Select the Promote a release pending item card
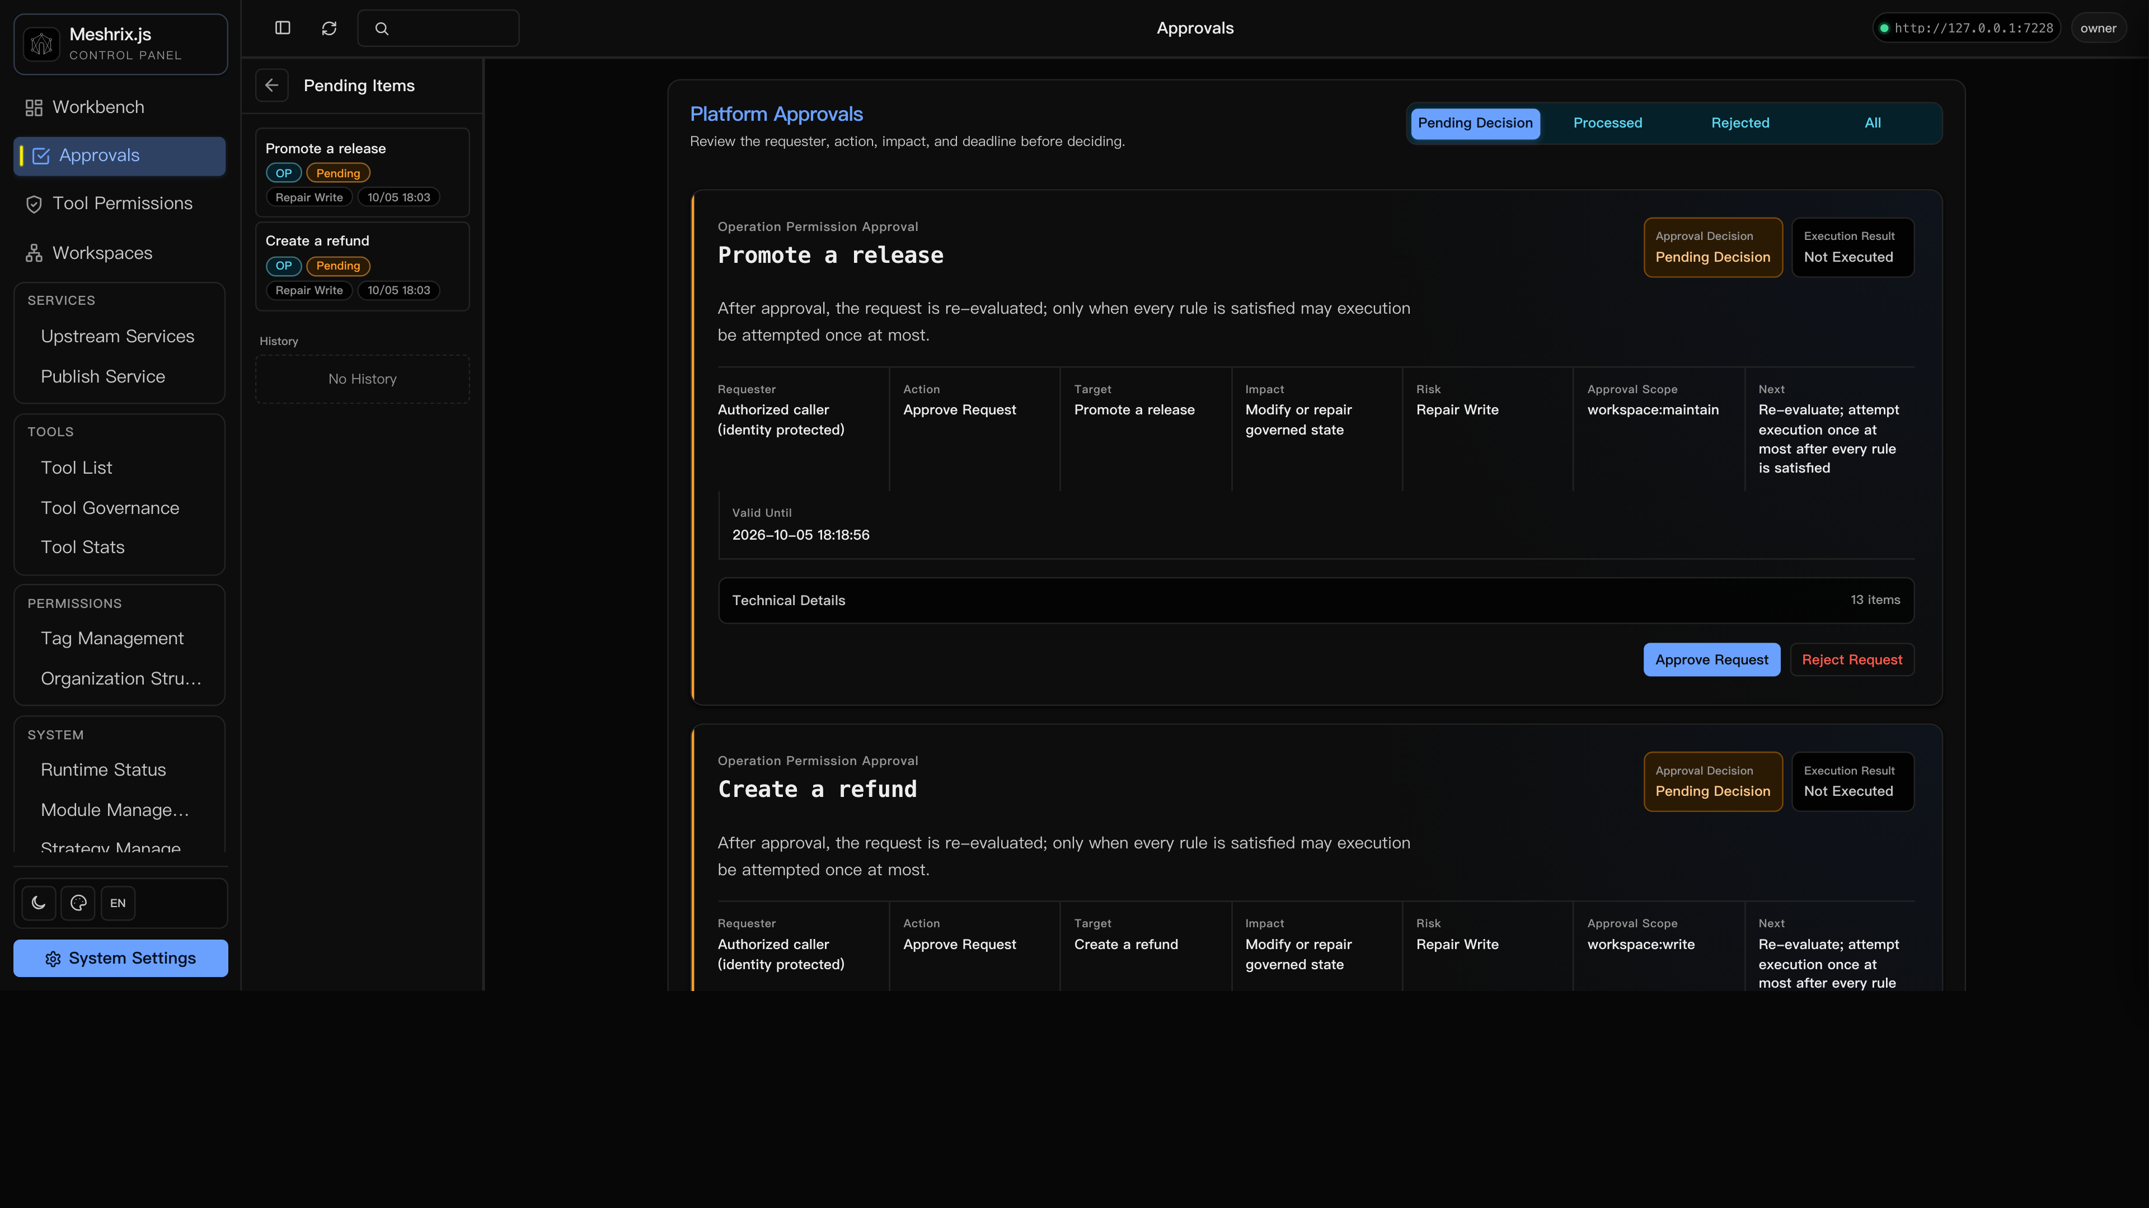Screen dimensions: 2149x1208 point(362,173)
